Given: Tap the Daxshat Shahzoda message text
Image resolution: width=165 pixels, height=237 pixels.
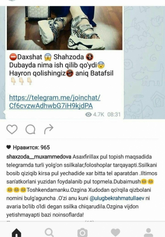Looking at the screenshot, I should coord(61,65).
